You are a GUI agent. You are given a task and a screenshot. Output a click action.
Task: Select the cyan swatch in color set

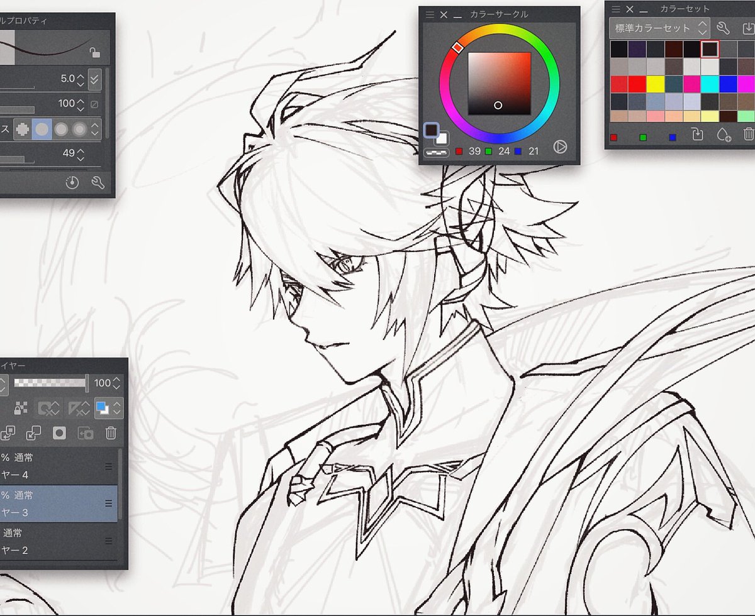tap(710, 84)
